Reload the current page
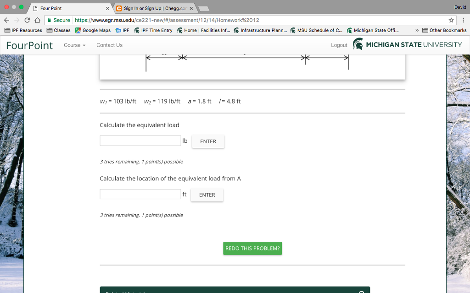This screenshot has width=470, height=293. click(26, 20)
